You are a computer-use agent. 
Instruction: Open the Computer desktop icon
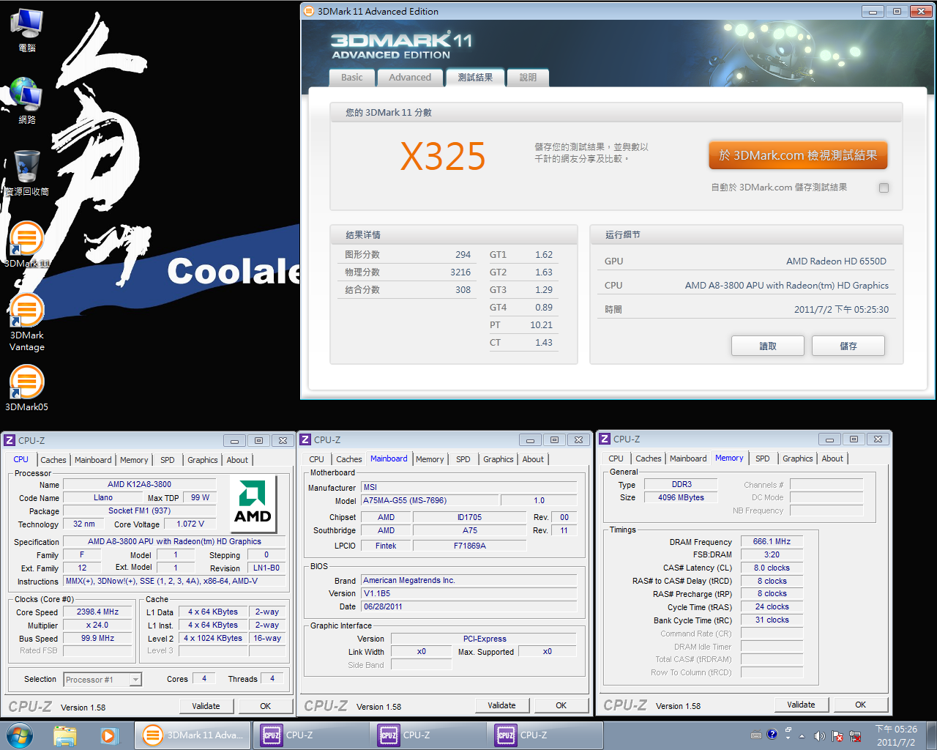click(27, 30)
